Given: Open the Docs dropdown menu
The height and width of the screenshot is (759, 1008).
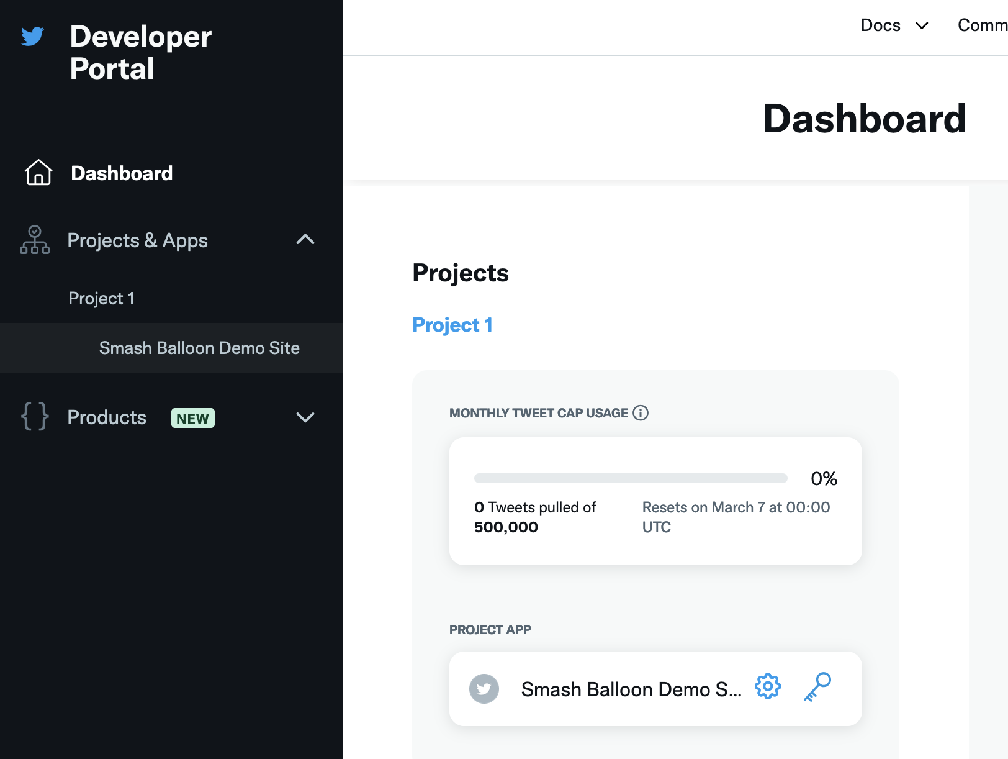Looking at the screenshot, I should click(894, 25).
